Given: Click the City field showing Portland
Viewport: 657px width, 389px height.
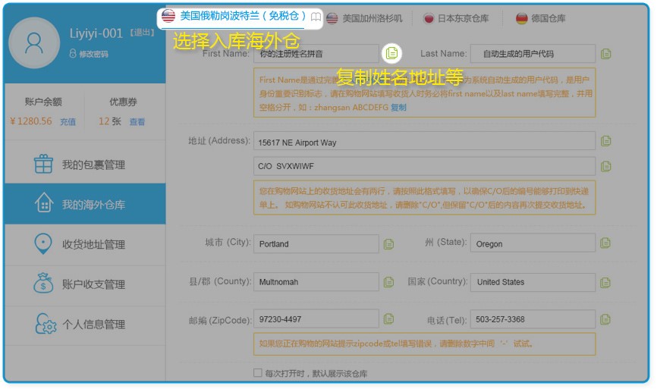Looking at the screenshot, I should pyautogui.click(x=316, y=243).
